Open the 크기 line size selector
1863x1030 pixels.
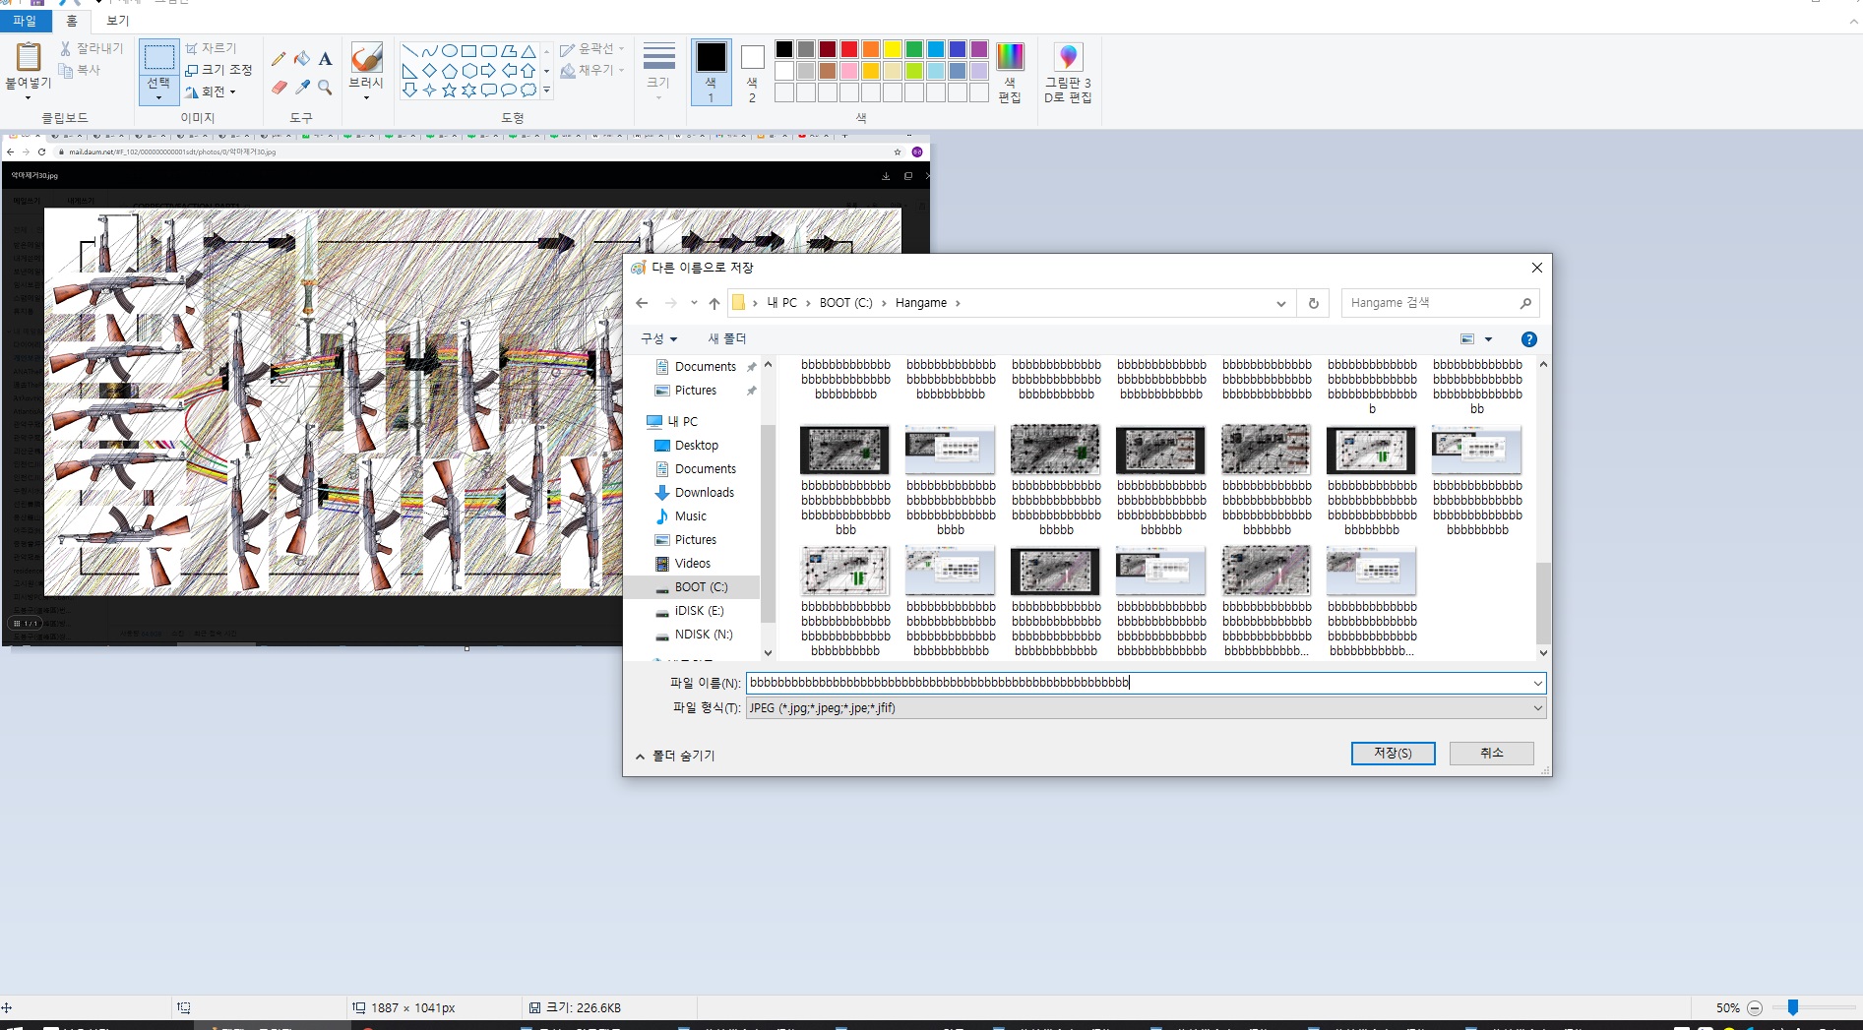coord(658,71)
